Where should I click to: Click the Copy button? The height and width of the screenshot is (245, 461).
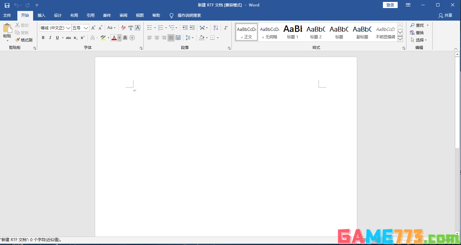coord(22,33)
